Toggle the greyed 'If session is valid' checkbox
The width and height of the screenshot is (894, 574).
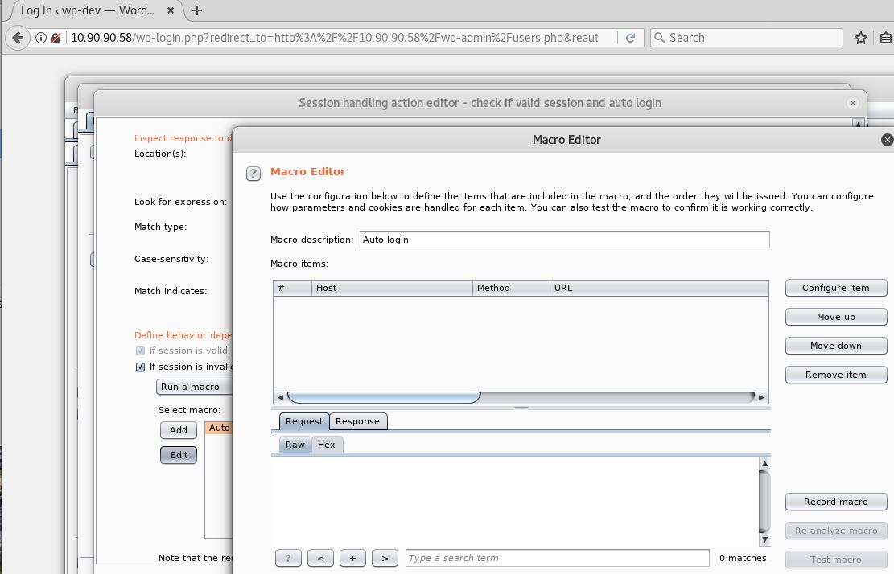[140, 351]
